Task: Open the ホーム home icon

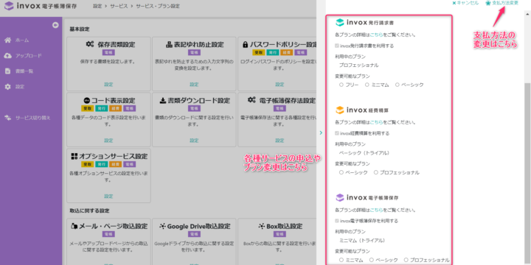Action: click(7, 40)
